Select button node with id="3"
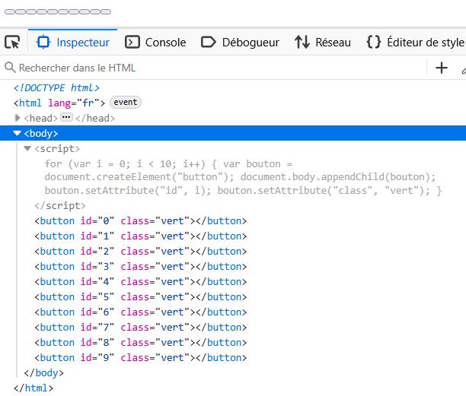The width and height of the screenshot is (466, 396). (141, 266)
